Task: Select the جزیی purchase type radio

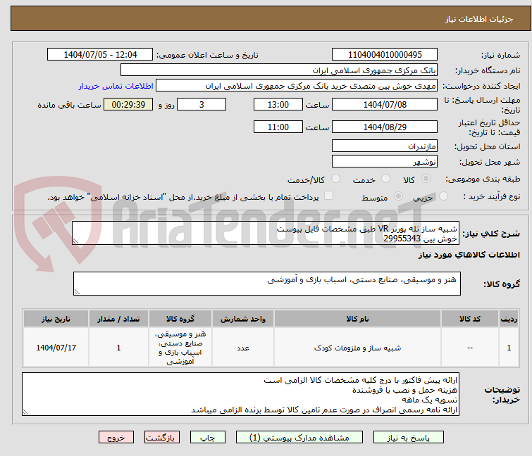Action: (443, 196)
